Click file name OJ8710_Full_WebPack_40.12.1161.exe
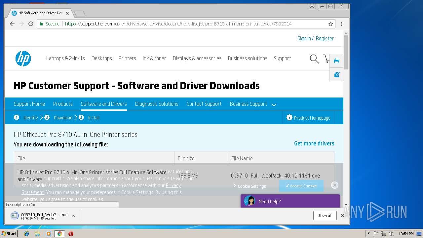 pyautogui.click(x=275, y=176)
